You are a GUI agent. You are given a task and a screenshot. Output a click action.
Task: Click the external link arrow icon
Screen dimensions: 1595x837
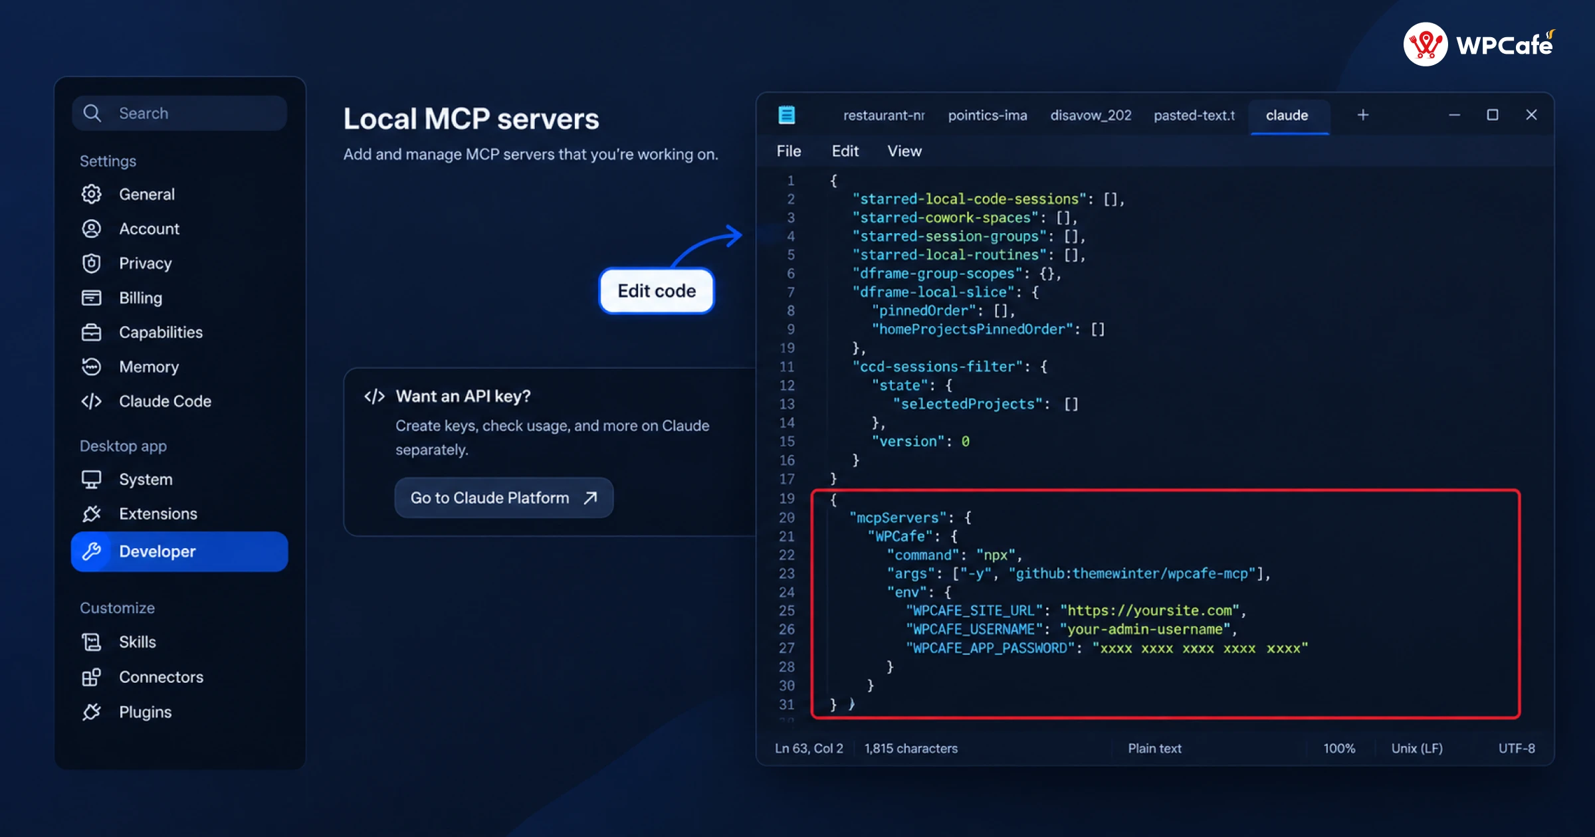pyautogui.click(x=590, y=498)
